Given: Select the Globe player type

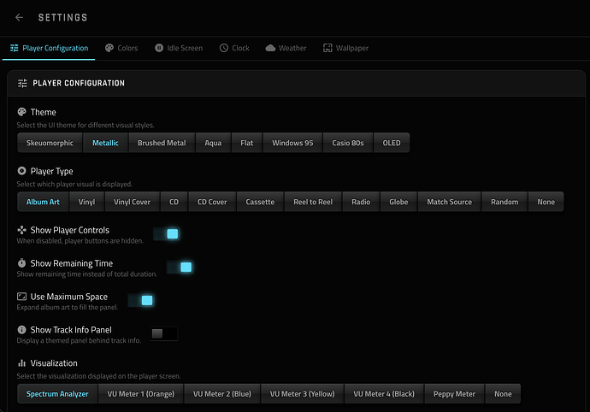Looking at the screenshot, I should click(398, 202).
